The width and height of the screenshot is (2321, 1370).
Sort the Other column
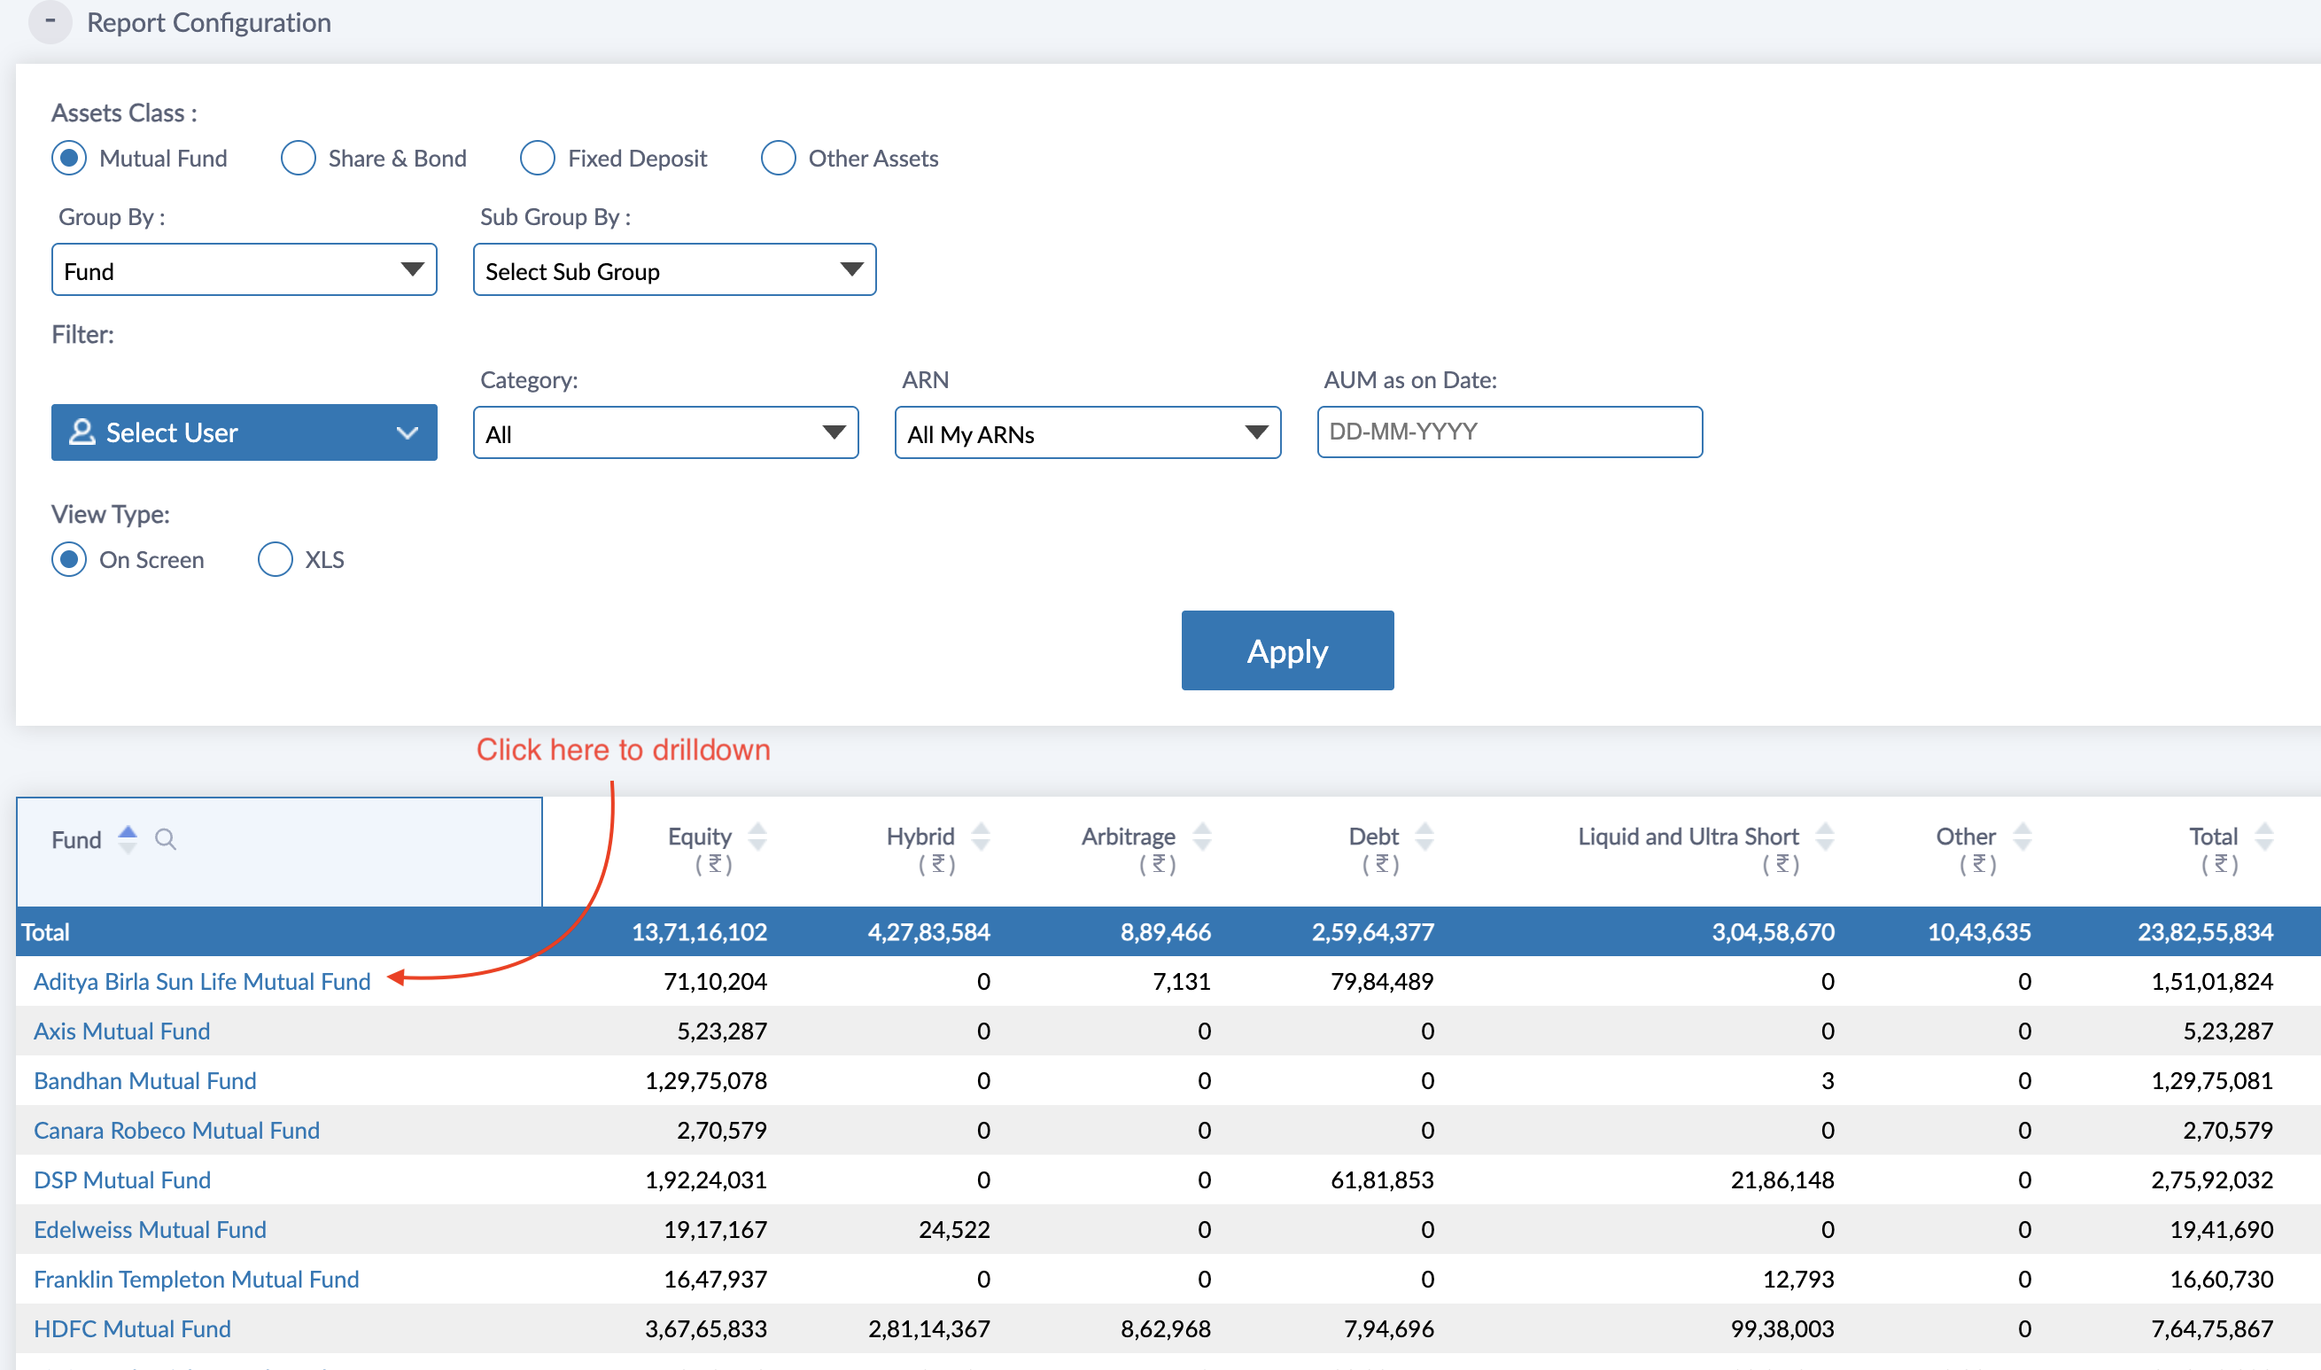pyautogui.click(x=2022, y=837)
